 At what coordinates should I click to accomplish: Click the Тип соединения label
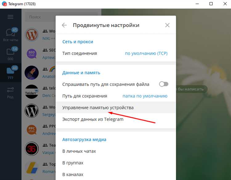(x=79, y=53)
